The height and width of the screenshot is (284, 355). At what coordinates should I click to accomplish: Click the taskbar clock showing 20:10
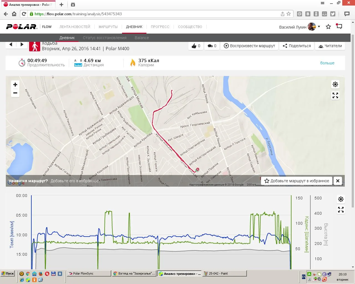point(343,274)
